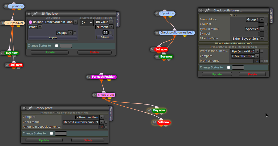278x146 pixels.
Task: Select node 57 If position
Action: [16, 6]
